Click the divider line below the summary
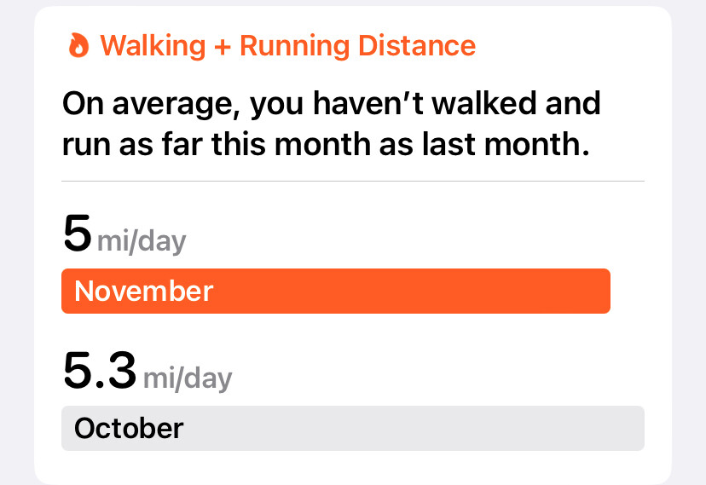706x485 pixels. pyautogui.click(x=353, y=181)
